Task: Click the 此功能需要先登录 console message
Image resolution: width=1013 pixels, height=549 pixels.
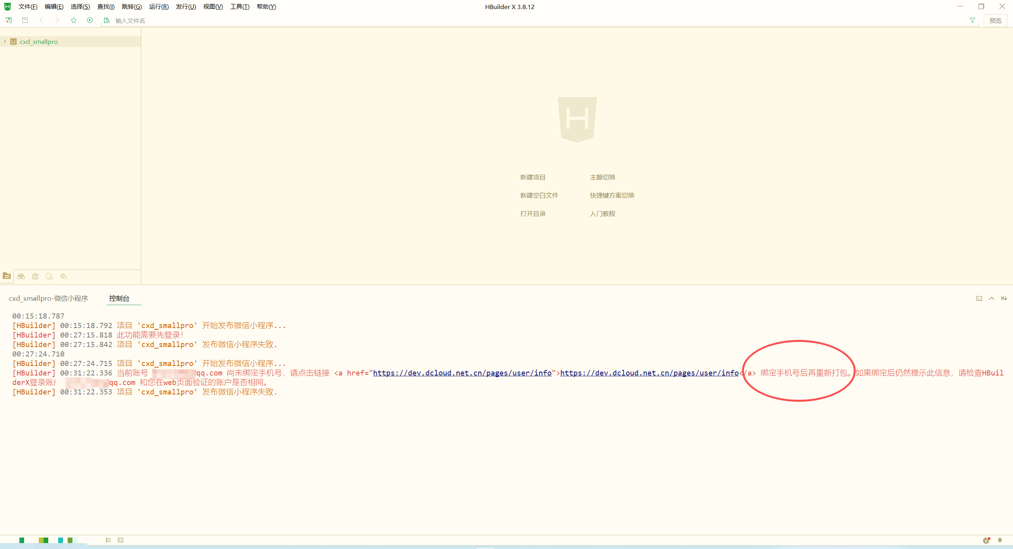Action: 150,335
